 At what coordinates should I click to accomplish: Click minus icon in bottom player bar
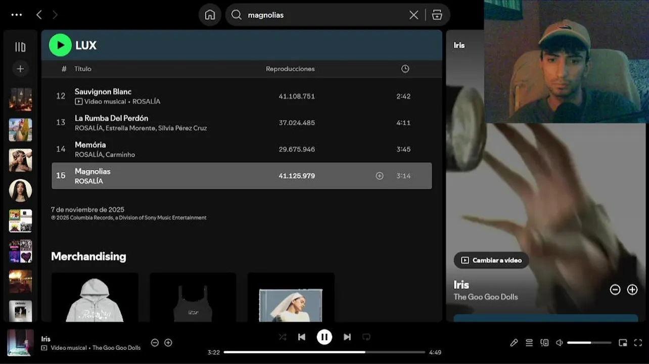(x=155, y=343)
